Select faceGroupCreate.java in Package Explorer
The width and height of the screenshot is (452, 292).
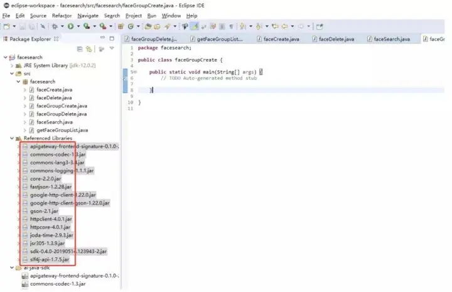pos(62,105)
